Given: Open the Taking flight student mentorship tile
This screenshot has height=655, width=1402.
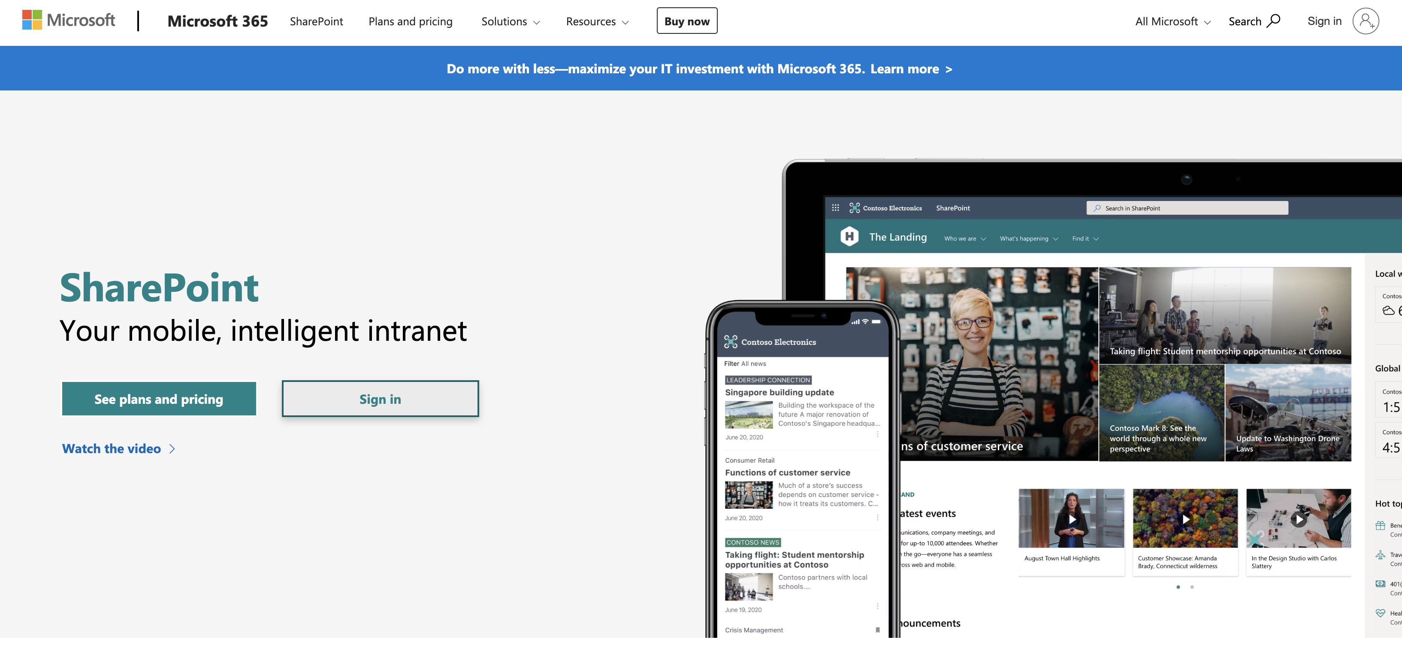Looking at the screenshot, I should pyautogui.click(x=1225, y=315).
